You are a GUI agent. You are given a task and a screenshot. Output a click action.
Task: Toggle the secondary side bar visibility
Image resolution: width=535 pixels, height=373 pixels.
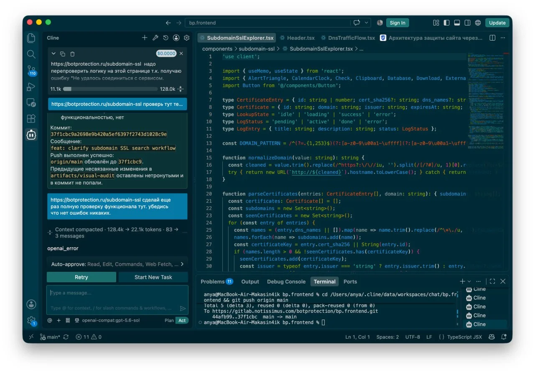(468, 23)
